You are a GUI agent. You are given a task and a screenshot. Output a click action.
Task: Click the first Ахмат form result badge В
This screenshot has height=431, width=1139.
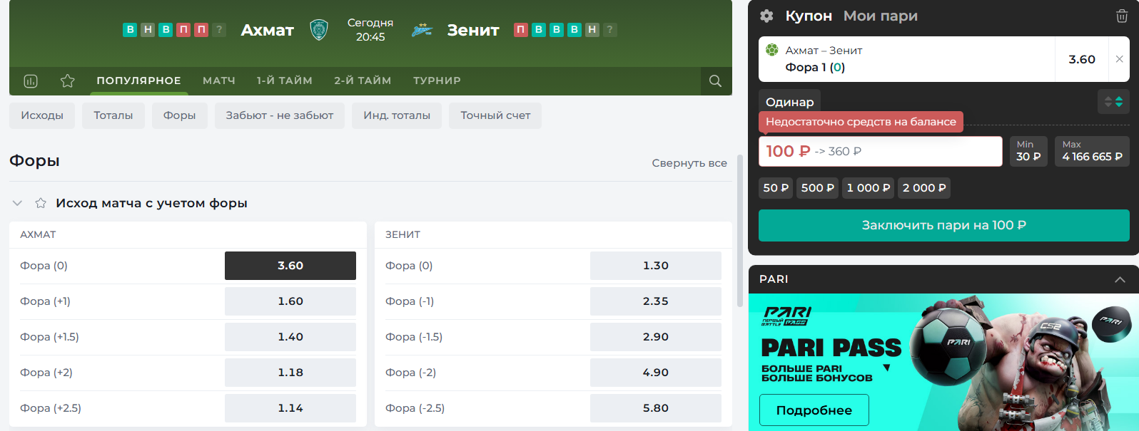pyautogui.click(x=130, y=30)
